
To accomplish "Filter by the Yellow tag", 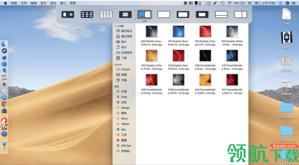I will point(123,124).
